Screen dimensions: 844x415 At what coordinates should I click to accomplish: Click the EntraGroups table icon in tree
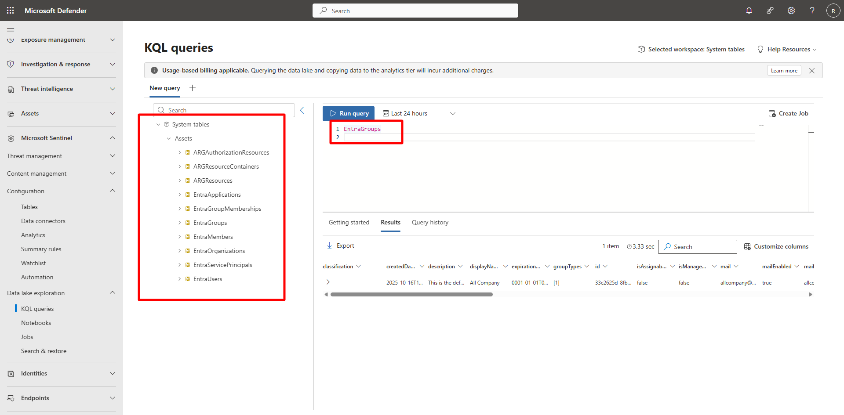point(188,223)
